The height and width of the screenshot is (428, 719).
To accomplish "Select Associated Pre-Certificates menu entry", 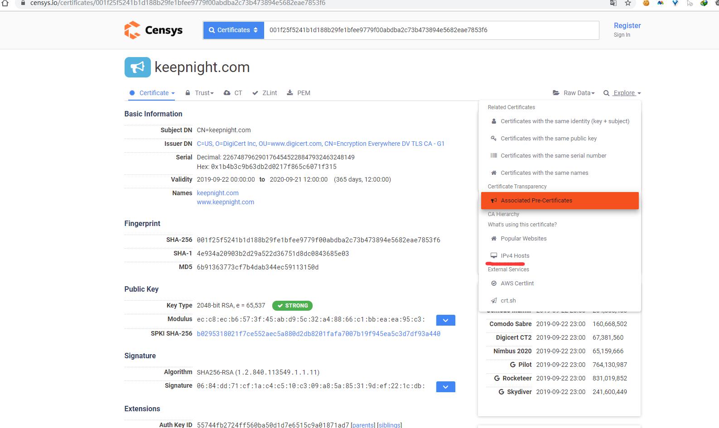I will pos(560,201).
